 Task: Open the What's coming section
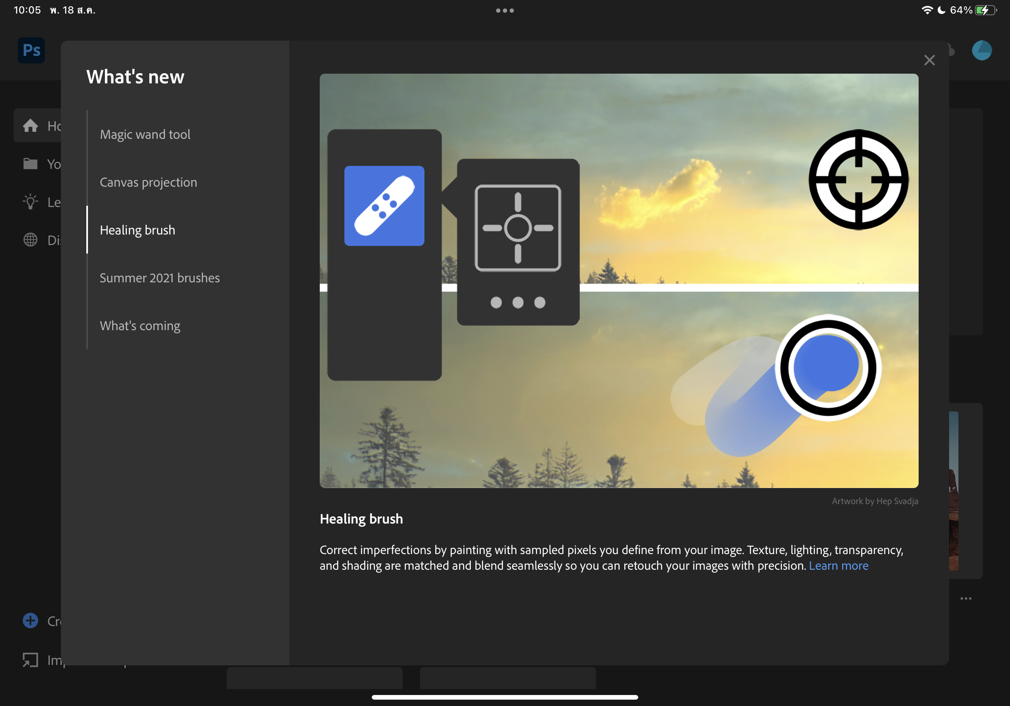(x=140, y=326)
